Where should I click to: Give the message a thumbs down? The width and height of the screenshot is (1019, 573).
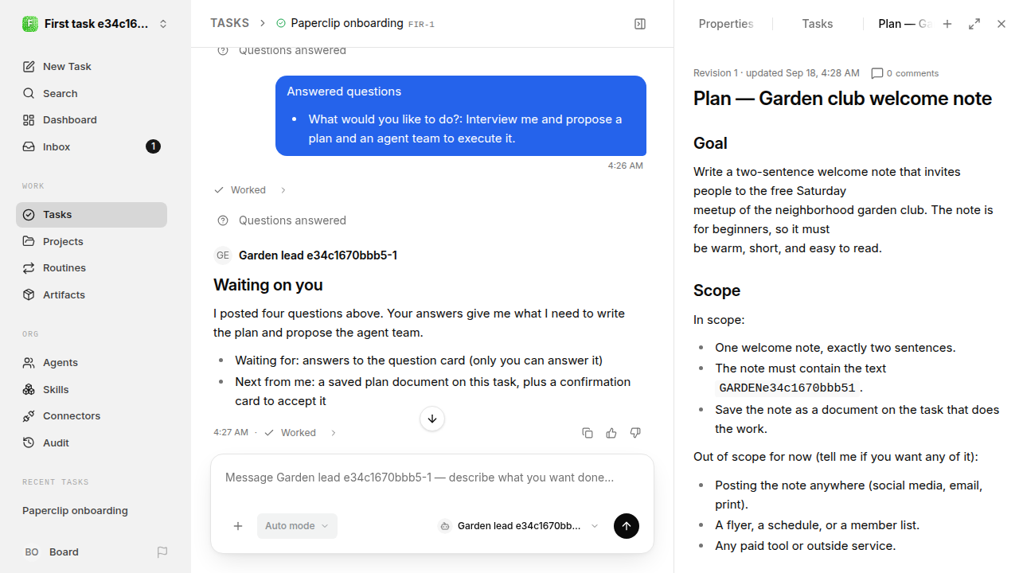click(635, 433)
